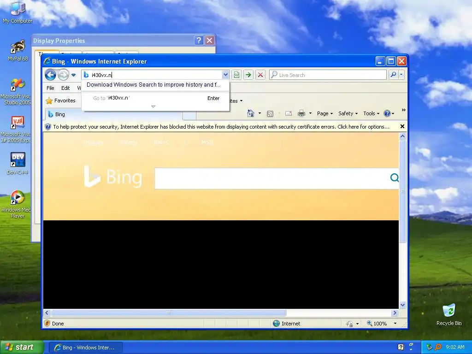Click the Home icon in command bar
Screen dimensions: 472x354
[x=250, y=113]
